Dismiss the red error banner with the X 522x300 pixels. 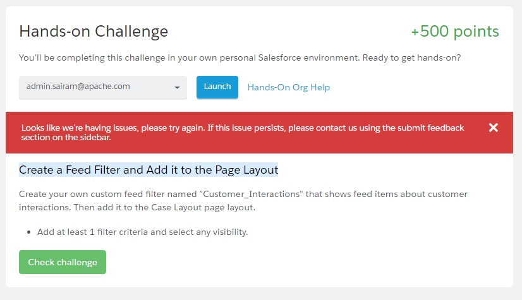494,128
